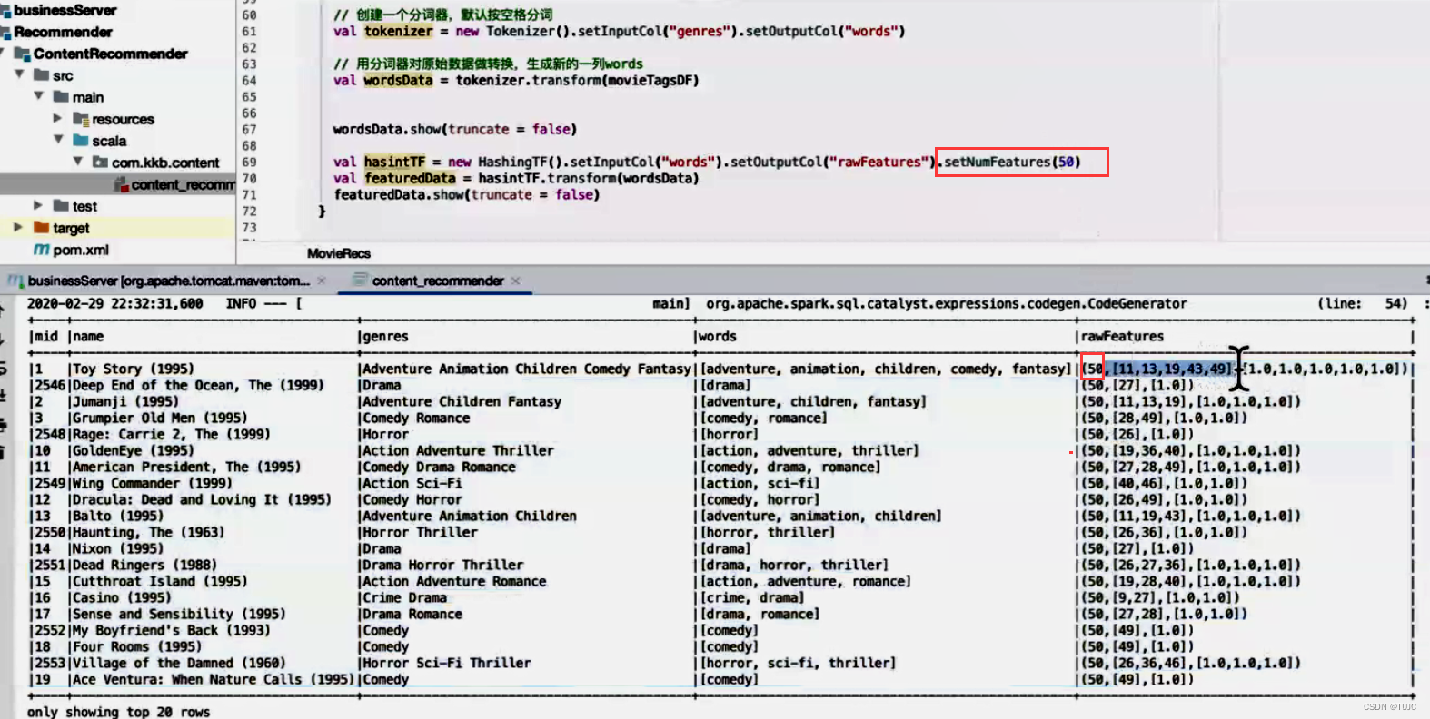Screen dimensions: 1430x719
Task: Click hasintTF variable on line 69
Action: point(394,162)
